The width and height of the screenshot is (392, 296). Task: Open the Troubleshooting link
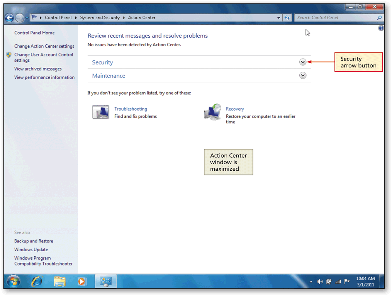pos(131,109)
